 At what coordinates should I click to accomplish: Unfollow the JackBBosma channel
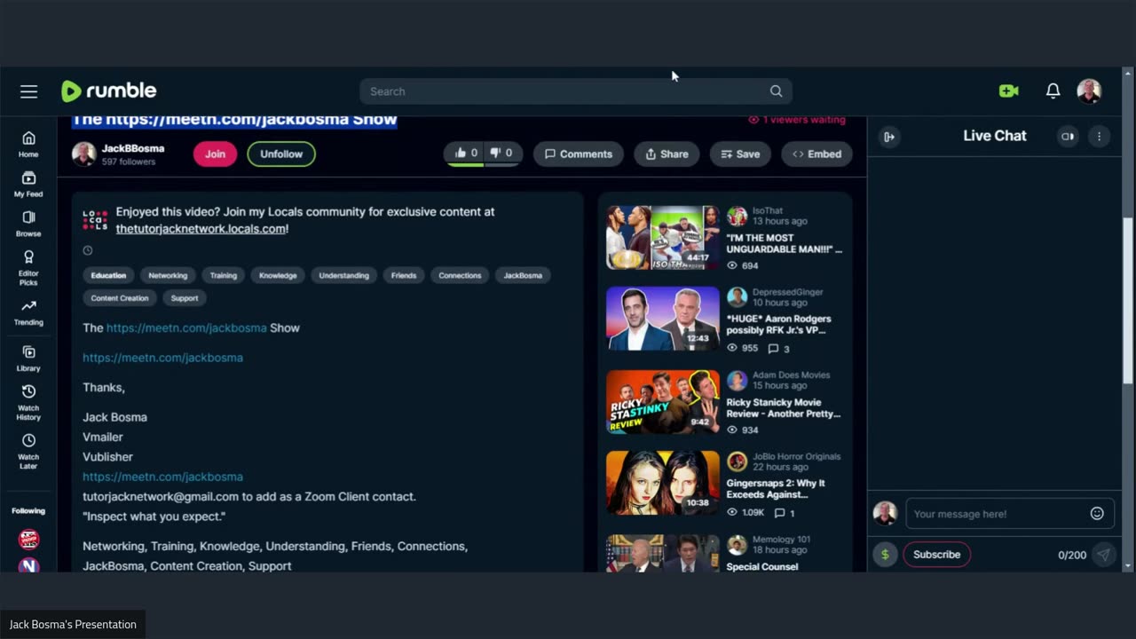click(x=281, y=154)
